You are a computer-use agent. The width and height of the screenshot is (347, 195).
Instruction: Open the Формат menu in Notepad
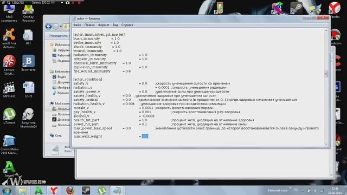coord(104,25)
